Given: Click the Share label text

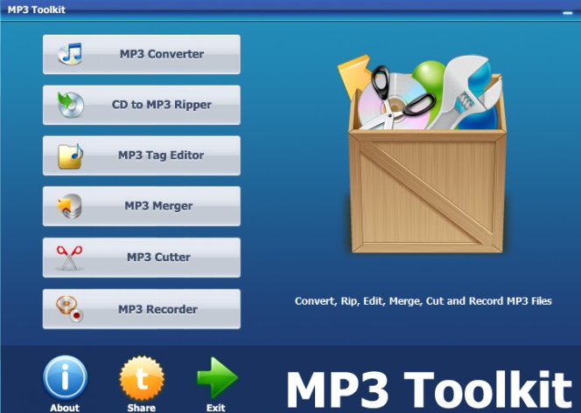Looking at the screenshot, I should tap(142, 408).
